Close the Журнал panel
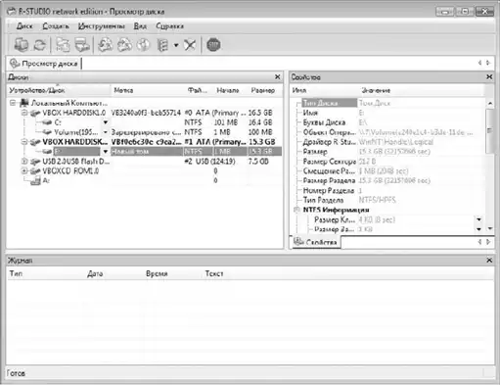500x385 pixels. click(489, 261)
